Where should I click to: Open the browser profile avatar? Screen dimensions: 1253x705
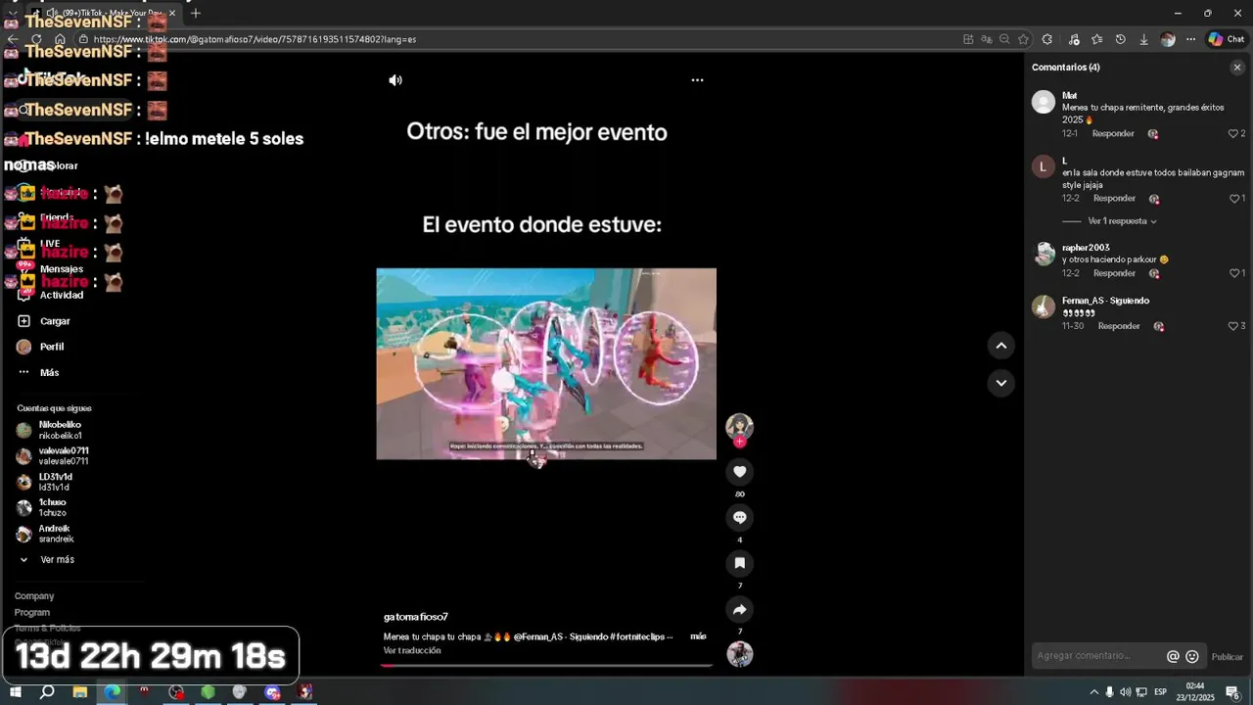[x=1167, y=39]
